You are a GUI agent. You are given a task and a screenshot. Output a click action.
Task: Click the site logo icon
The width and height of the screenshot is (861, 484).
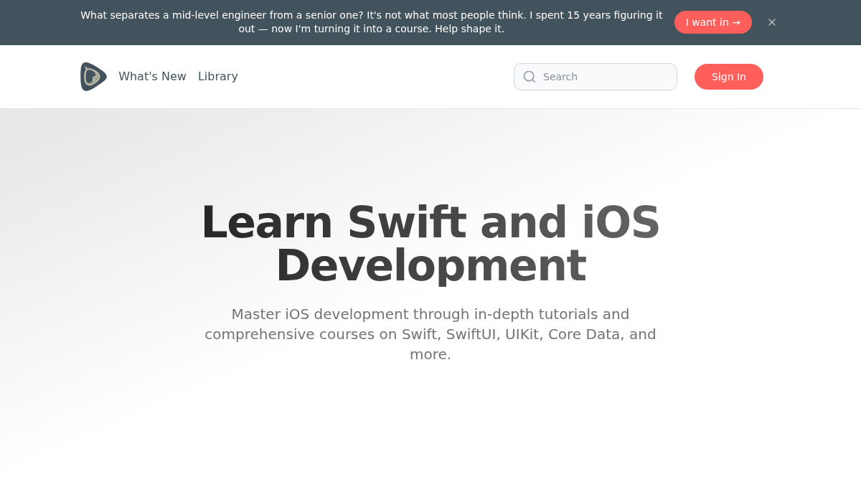tap(93, 77)
